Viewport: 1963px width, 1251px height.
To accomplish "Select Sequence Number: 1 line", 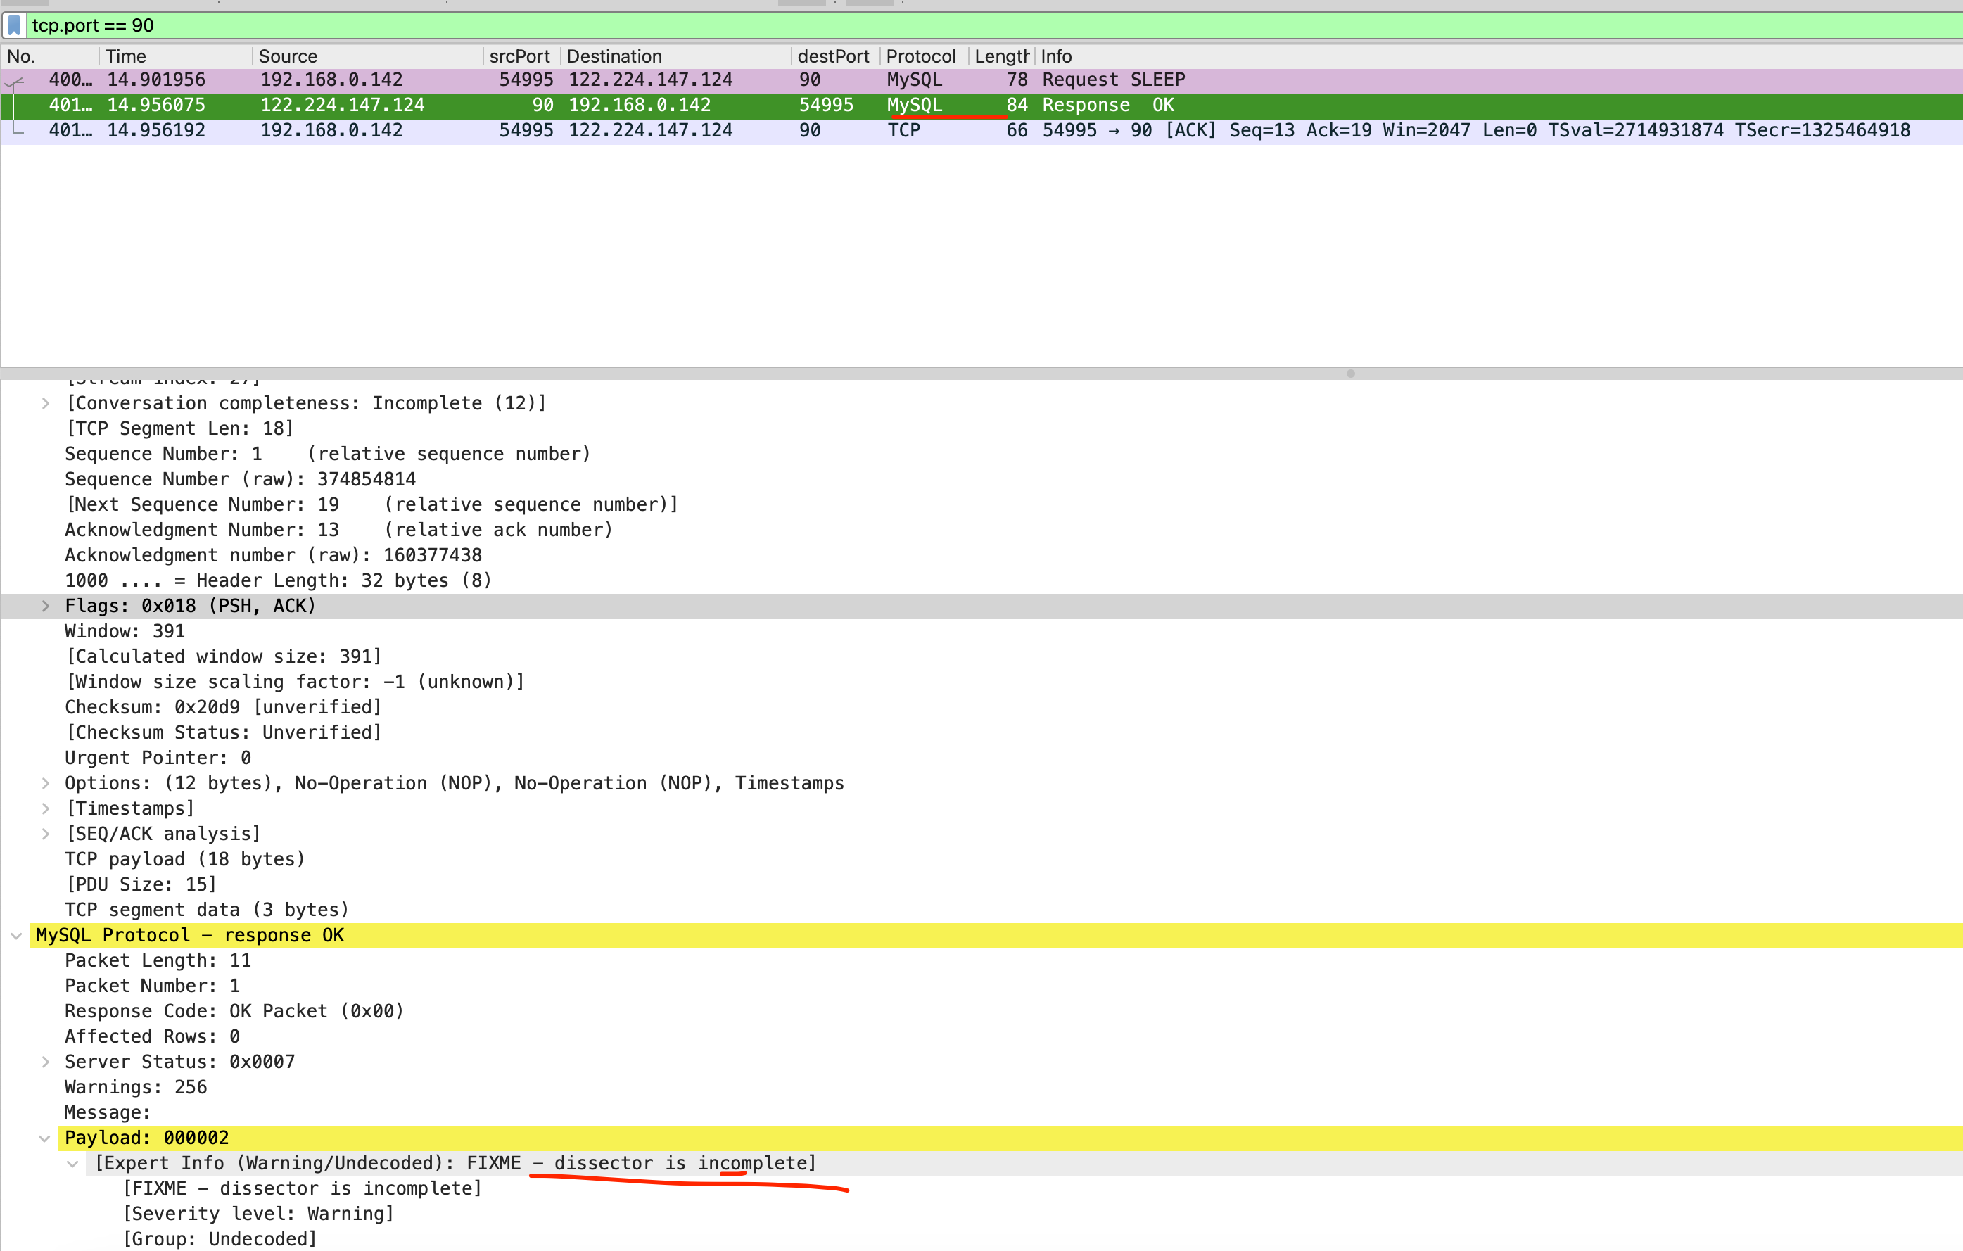I will click(x=328, y=454).
